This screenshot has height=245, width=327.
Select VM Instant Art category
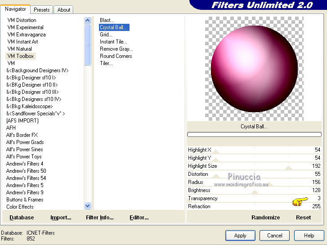click(x=23, y=42)
